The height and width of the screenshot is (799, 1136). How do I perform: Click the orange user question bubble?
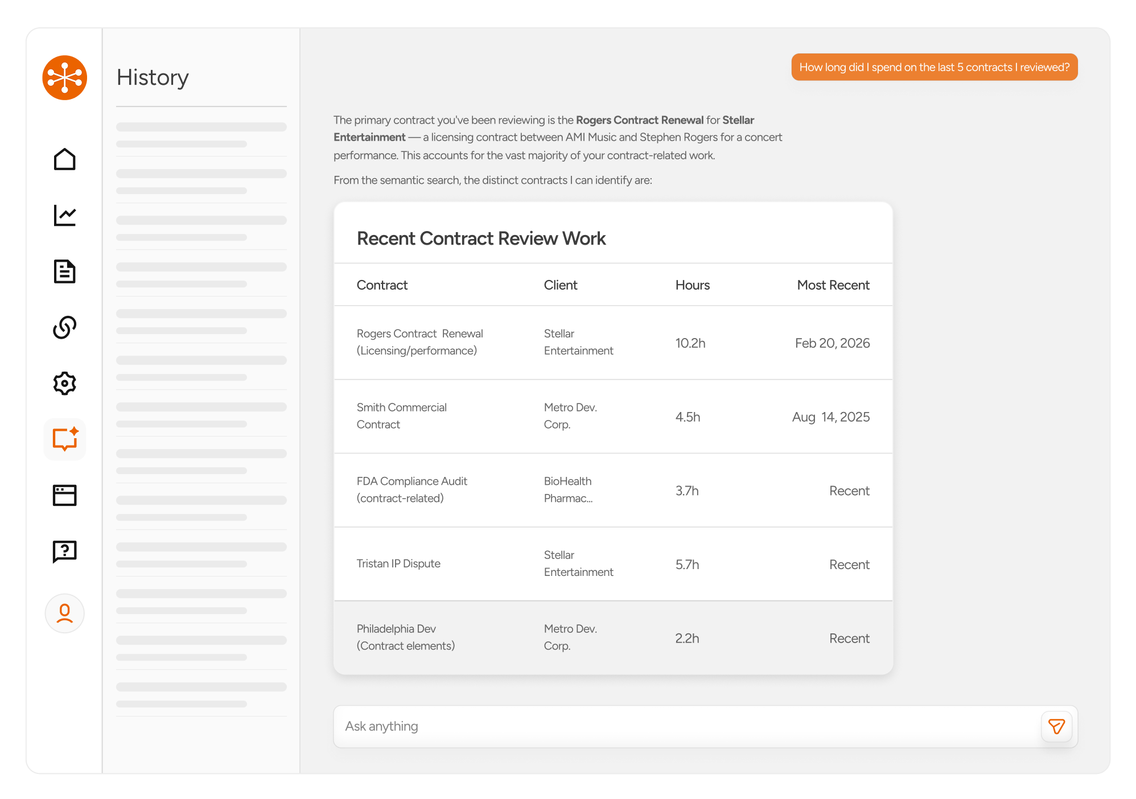point(934,67)
